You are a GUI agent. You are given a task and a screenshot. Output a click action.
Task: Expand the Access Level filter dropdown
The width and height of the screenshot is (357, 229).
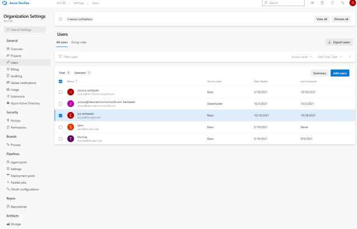click(302, 57)
